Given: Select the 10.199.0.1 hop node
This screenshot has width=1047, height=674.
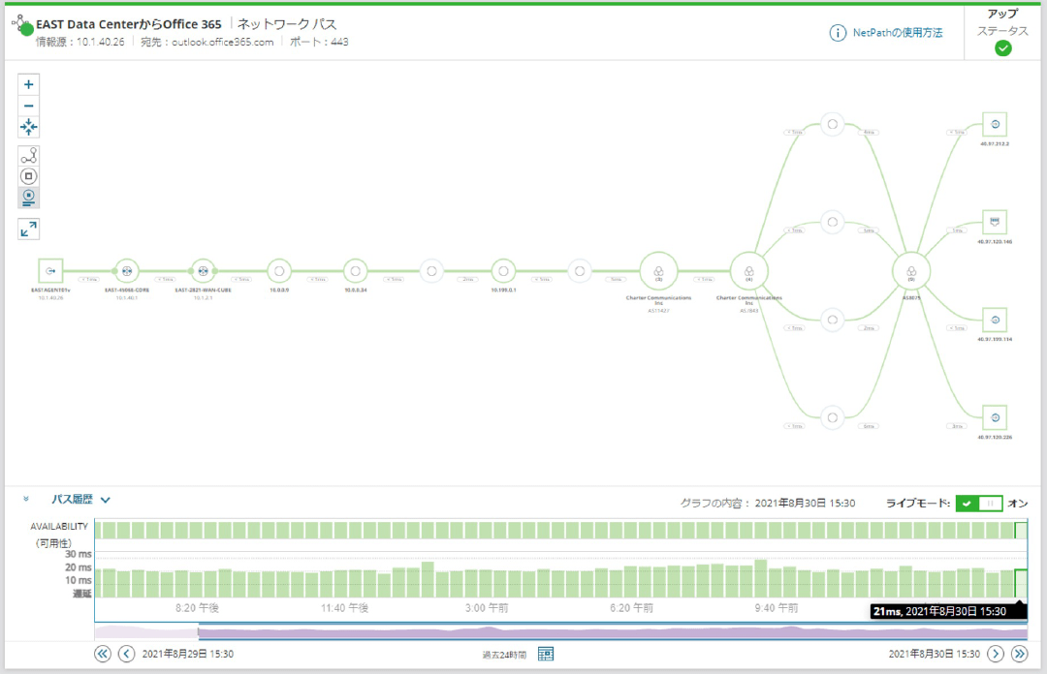Looking at the screenshot, I should [x=503, y=271].
